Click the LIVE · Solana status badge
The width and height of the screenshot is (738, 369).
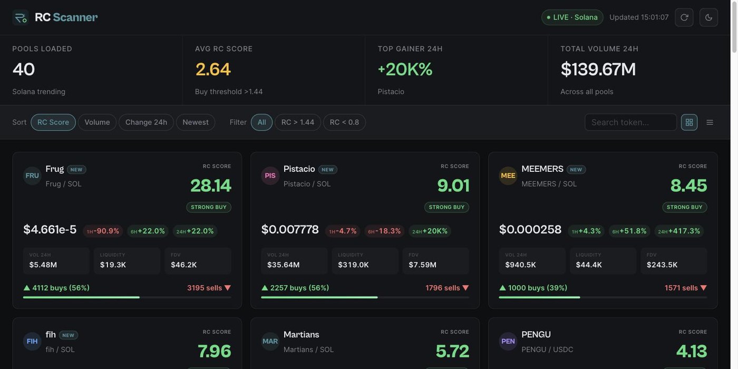point(572,17)
